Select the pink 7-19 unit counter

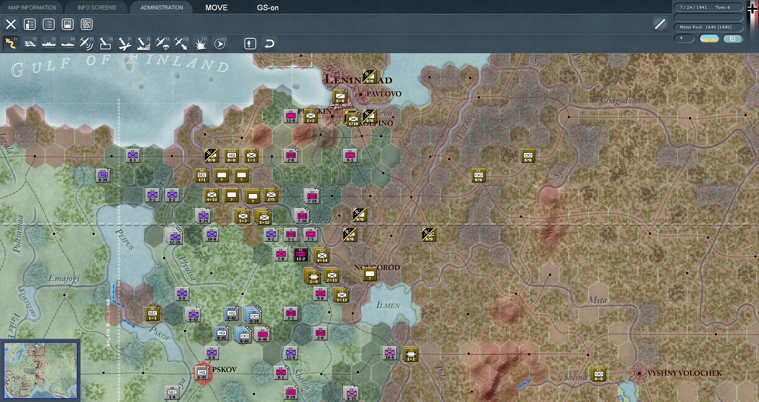coord(312,196)
